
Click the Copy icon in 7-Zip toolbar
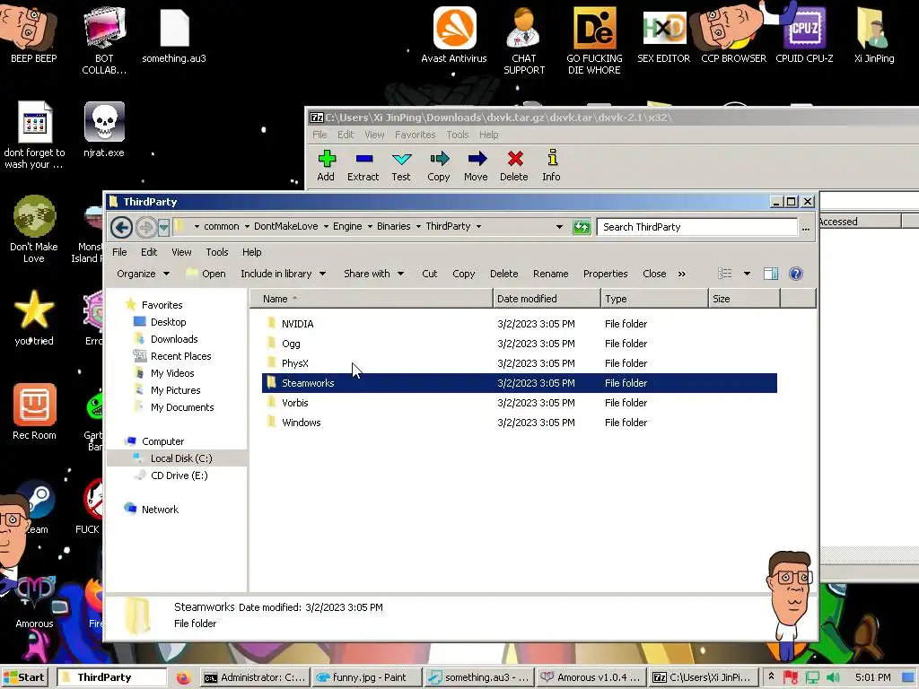tap(439, 159)
